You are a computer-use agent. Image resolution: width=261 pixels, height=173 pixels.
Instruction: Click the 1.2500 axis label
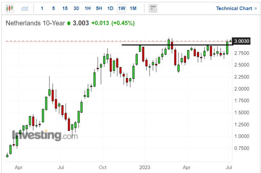242,124
